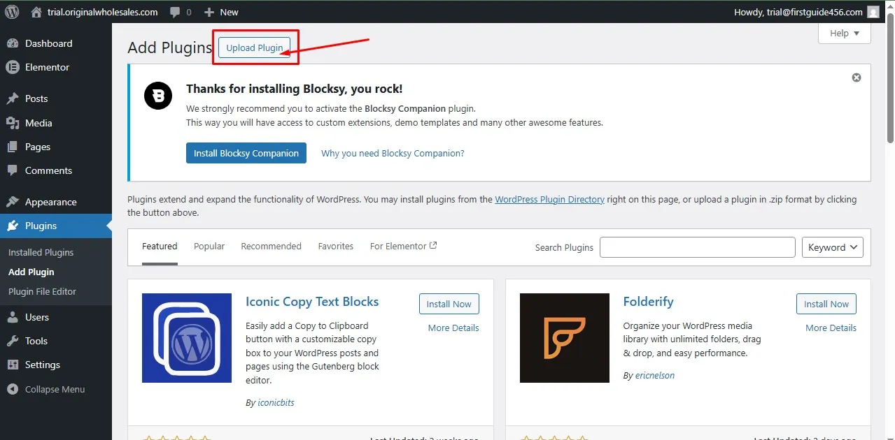
Task: Expand the New menu in admin bar
Action: 220,12
